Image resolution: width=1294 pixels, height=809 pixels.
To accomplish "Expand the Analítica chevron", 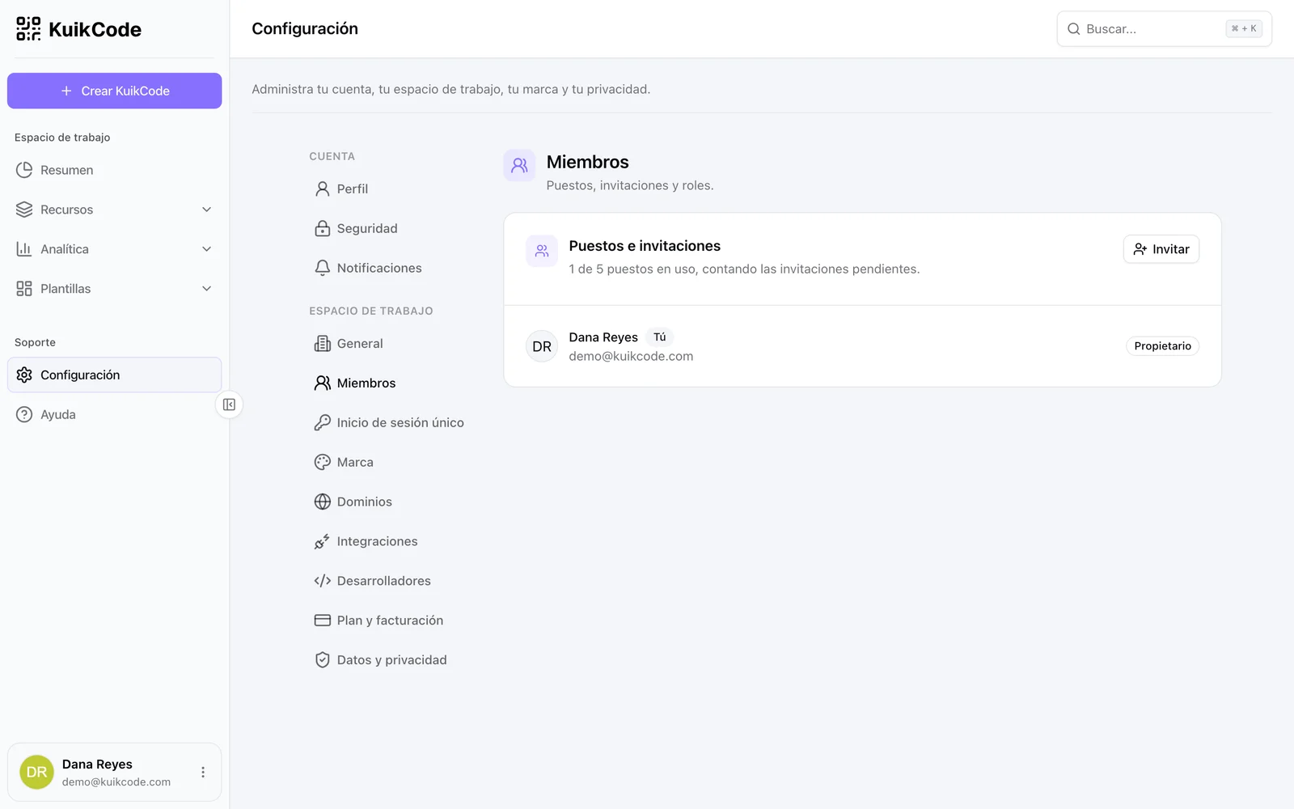I will coord(206,249).
